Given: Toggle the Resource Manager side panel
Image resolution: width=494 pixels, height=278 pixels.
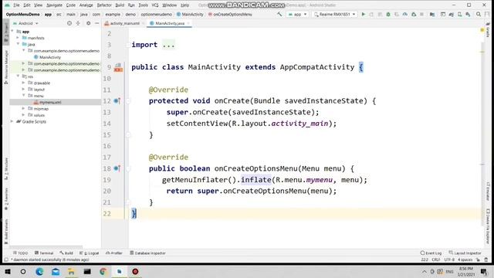Looking at the screenshot, I should point(6,67).
